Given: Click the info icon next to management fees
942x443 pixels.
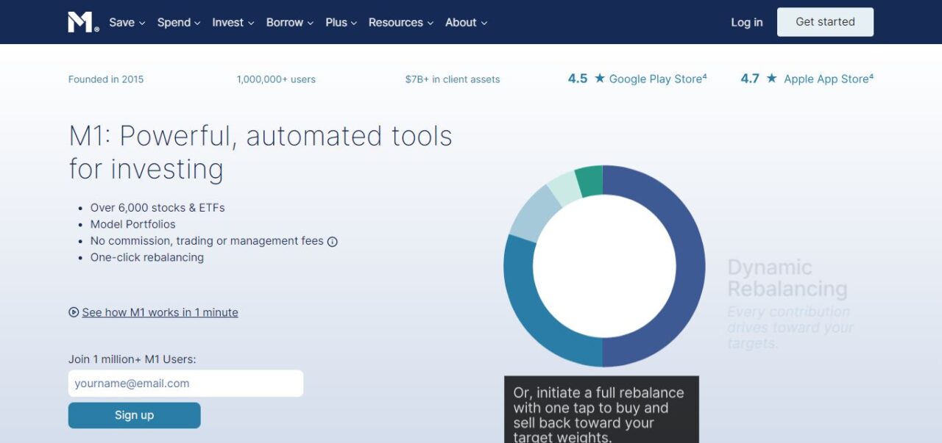Looking at the screenshot, I should (x=332, y=242).
